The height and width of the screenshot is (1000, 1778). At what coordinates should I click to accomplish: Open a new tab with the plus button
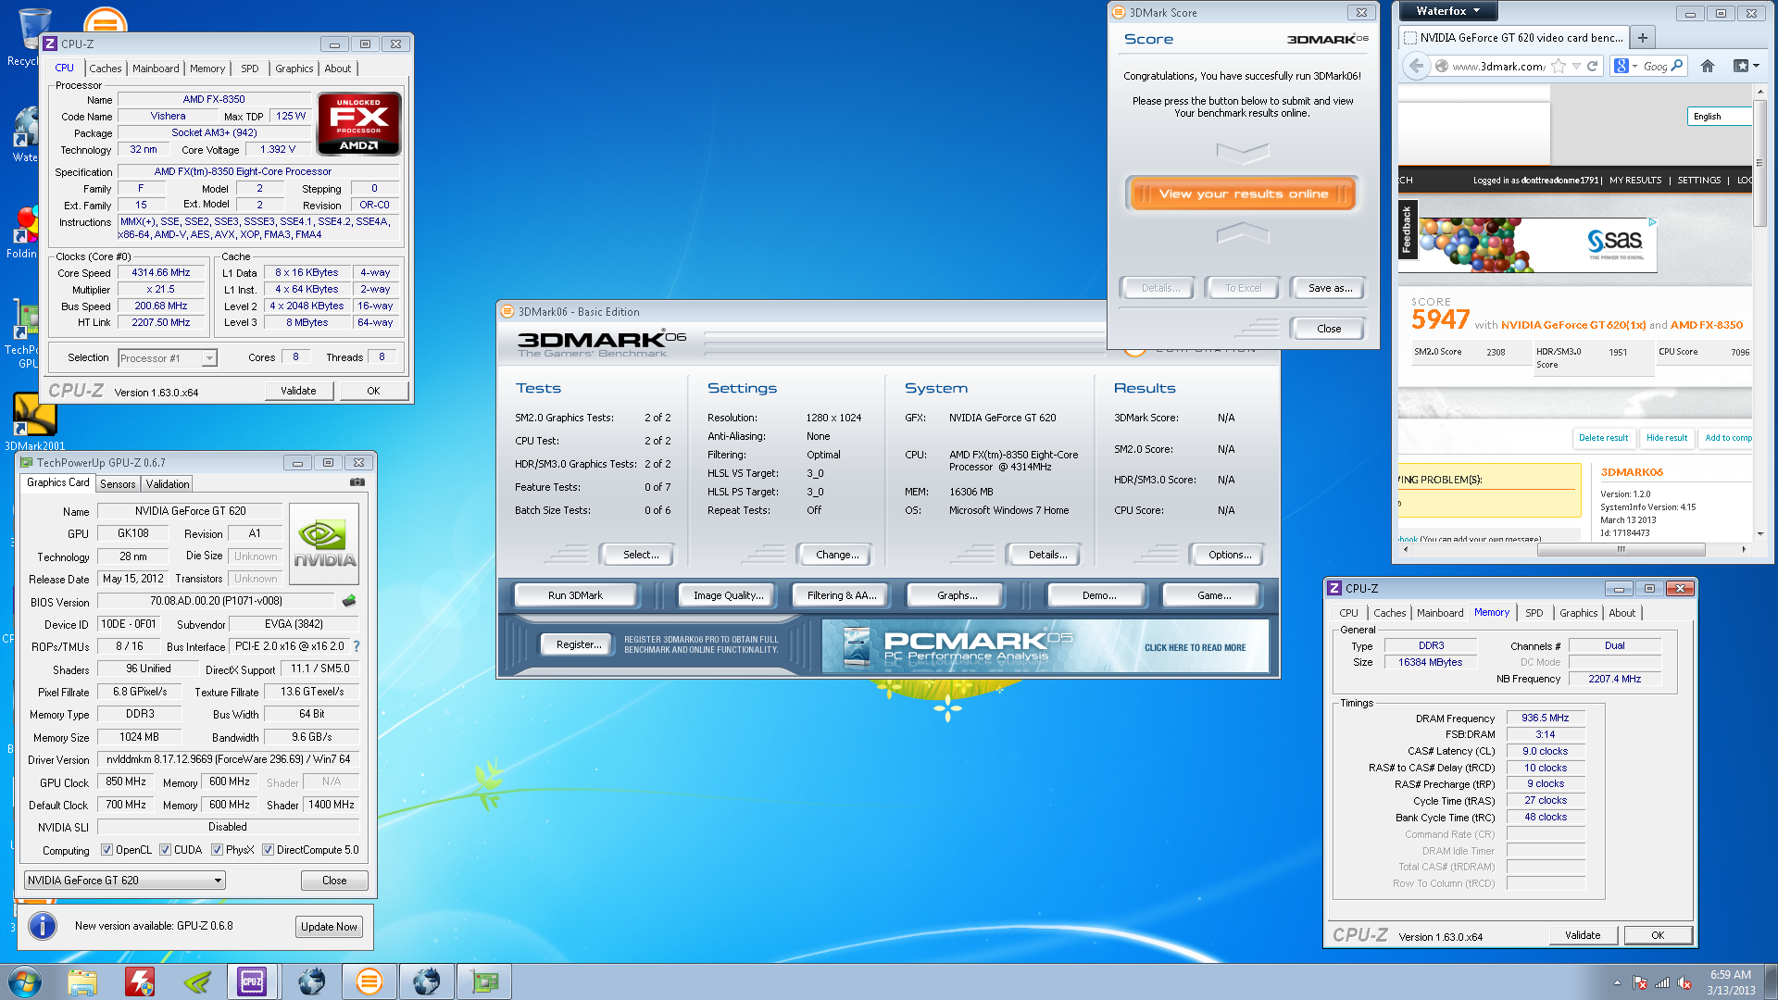(x=1642, y=38)
